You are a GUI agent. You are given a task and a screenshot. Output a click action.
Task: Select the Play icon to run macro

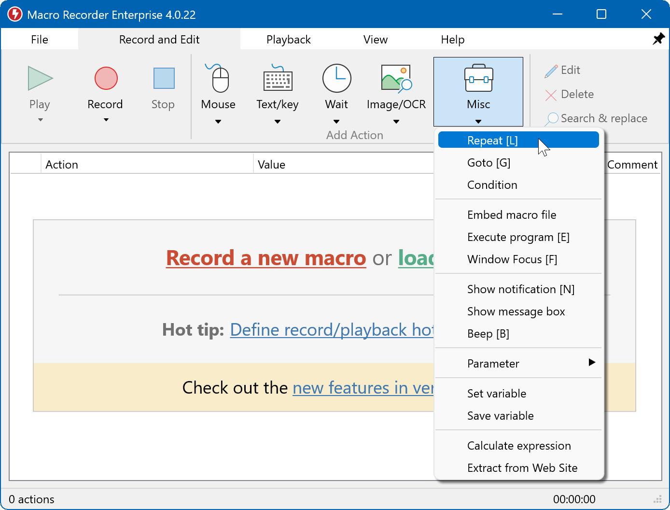point(40,79)
